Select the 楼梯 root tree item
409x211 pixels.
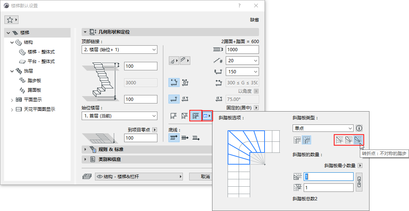click(x=37, y=33)
